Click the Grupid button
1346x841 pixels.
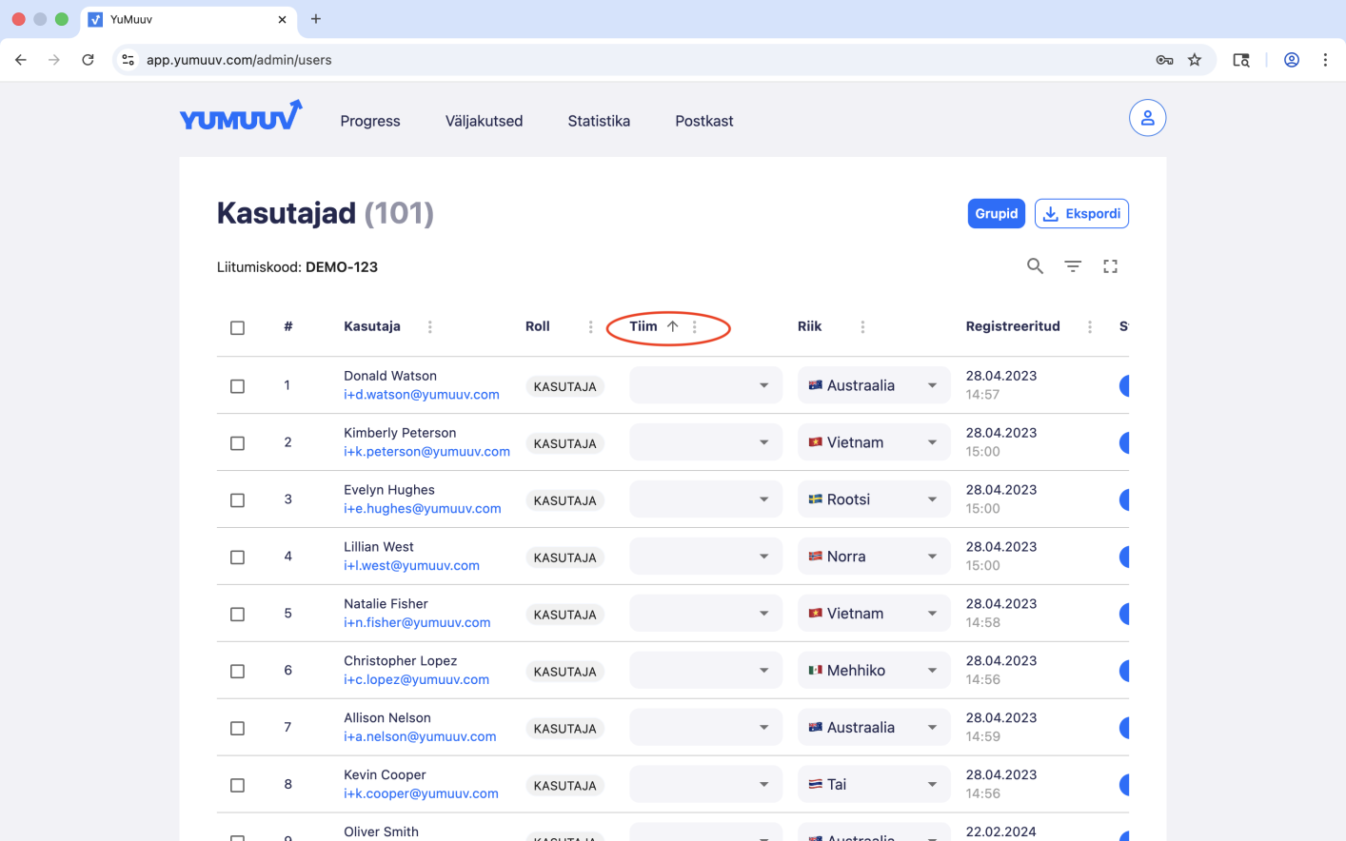pos(996,214)
